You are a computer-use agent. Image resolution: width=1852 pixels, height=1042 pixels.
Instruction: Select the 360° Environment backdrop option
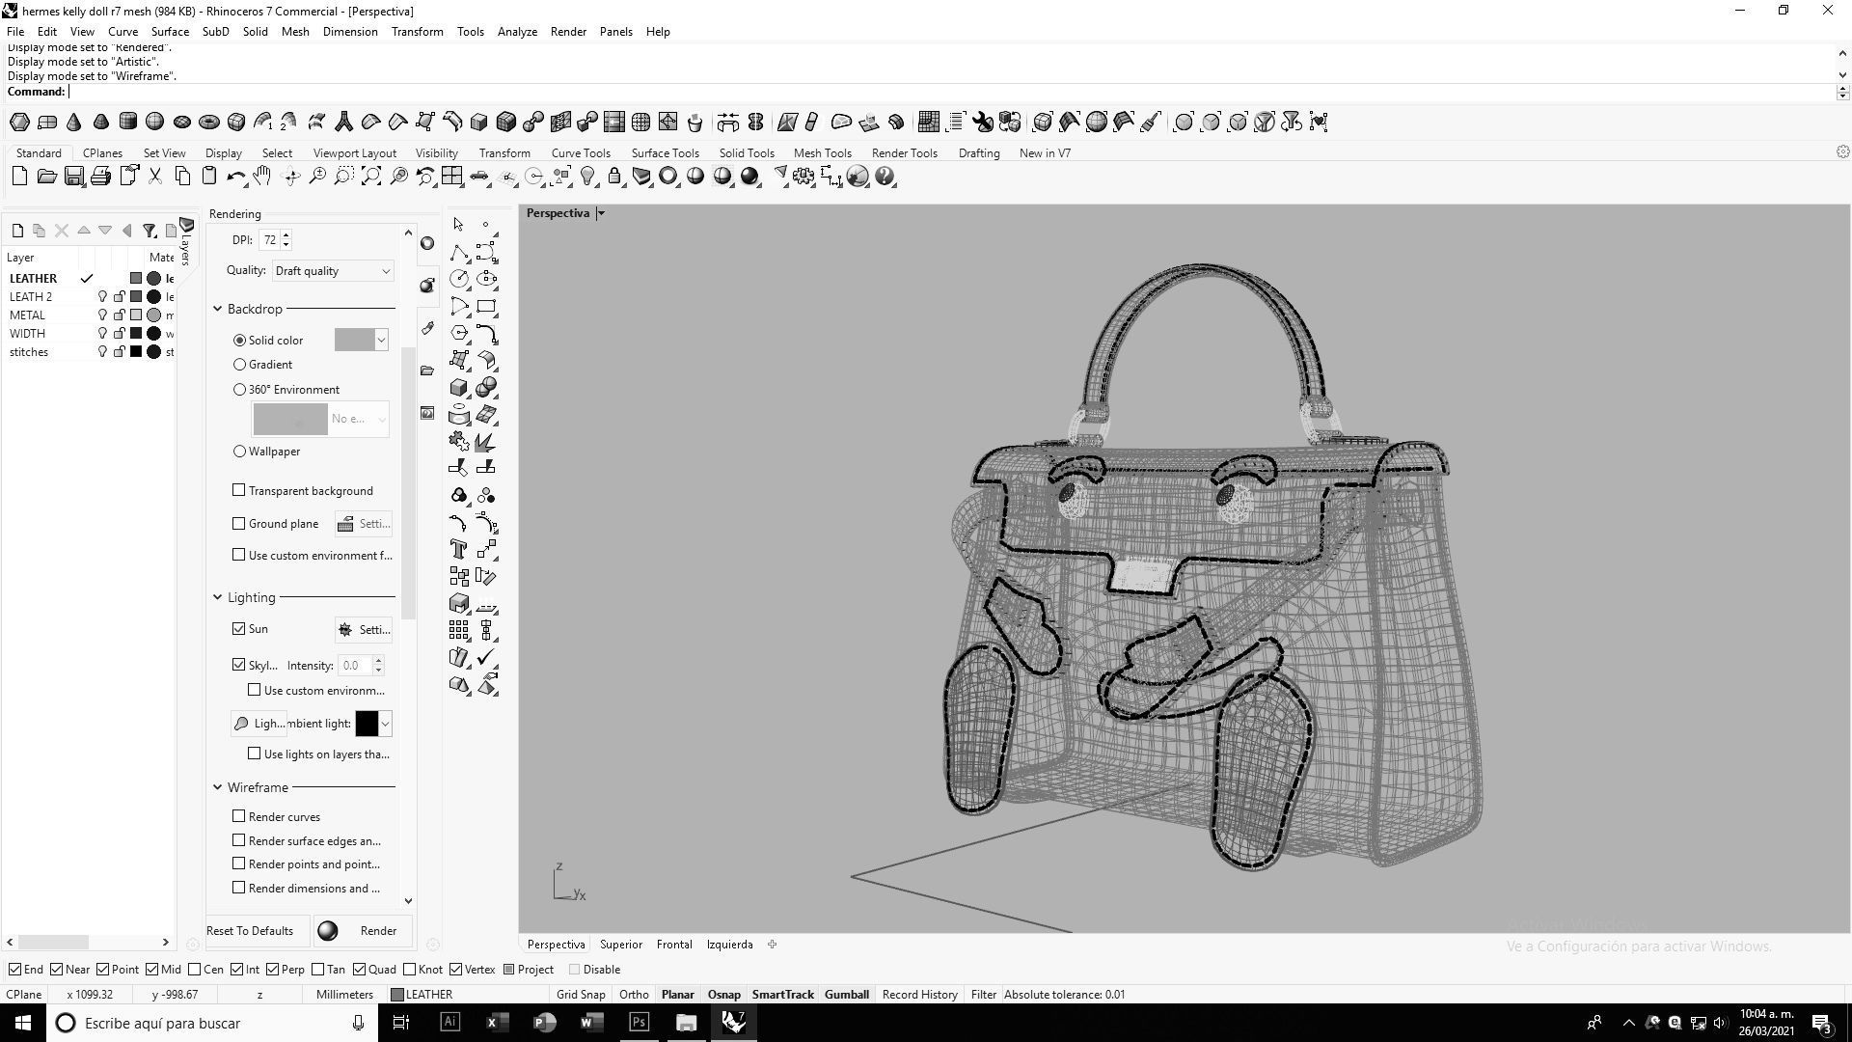pos(240,390)
